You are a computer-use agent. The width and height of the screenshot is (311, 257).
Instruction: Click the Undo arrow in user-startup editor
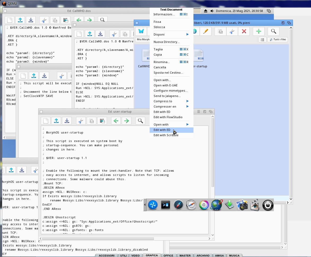pyautogui.click(x=116, y=121)
